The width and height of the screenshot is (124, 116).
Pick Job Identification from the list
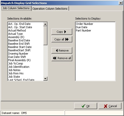point(19,67)
